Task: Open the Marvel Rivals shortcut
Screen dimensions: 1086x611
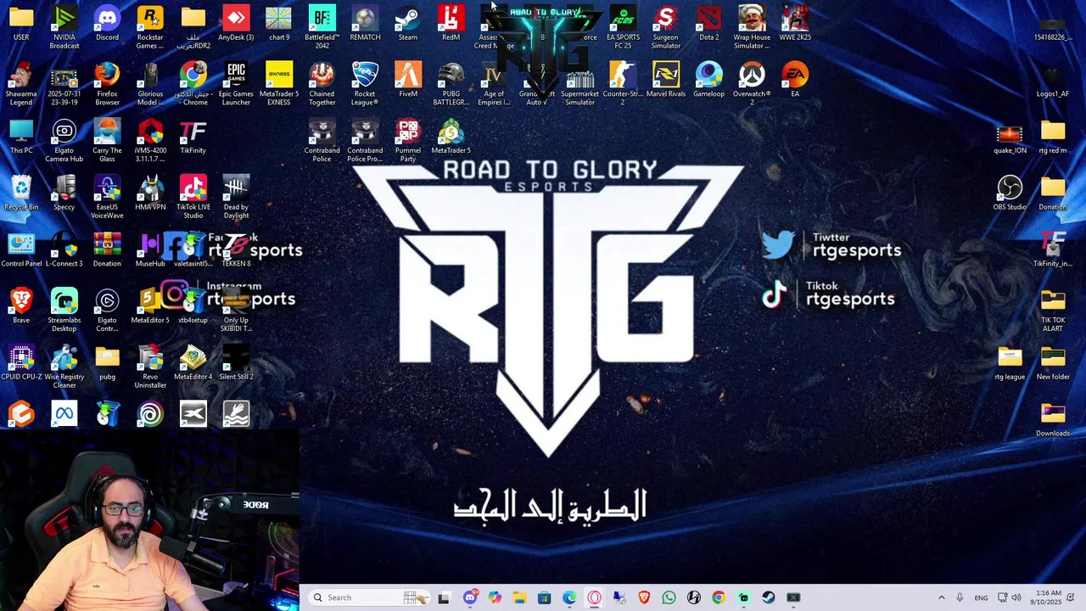Action: pyautogui.click(x=666, y=80)
